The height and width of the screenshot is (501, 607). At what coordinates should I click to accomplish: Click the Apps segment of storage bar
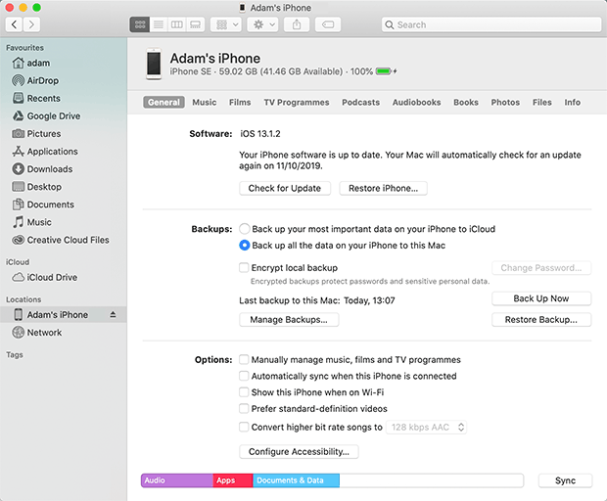click(233, 480)
